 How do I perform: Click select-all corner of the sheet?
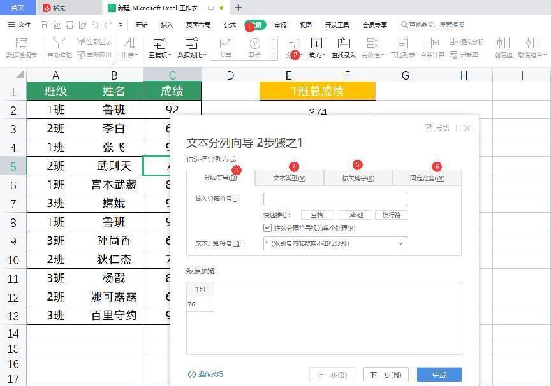[20, 75]
